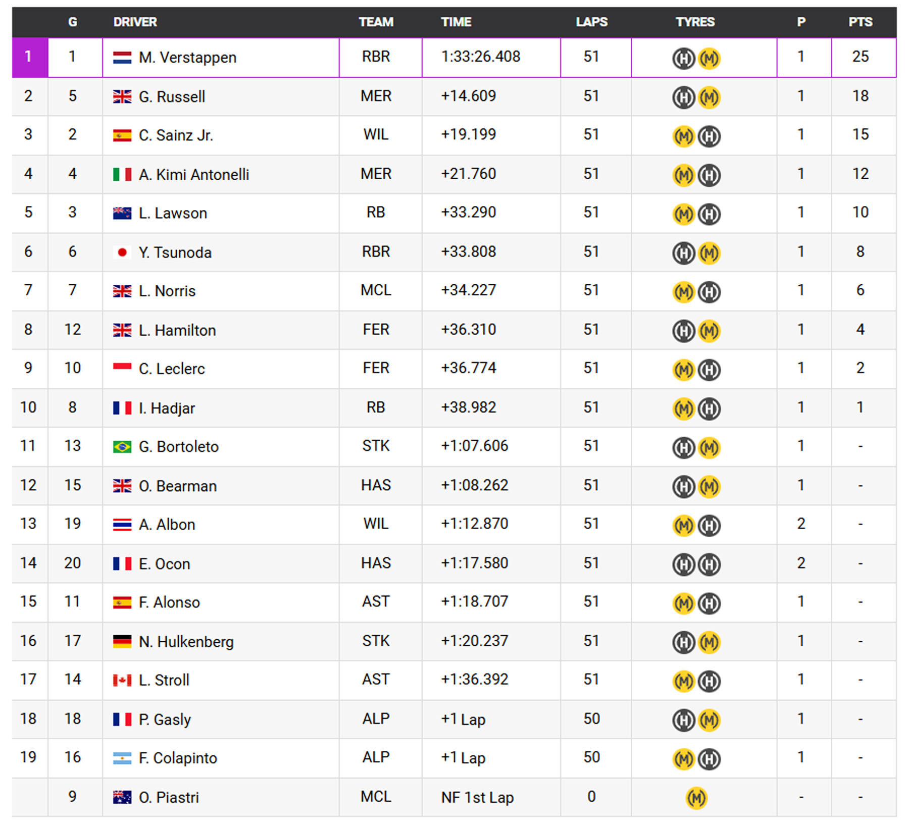Open driver link A. Kimi Antonelli
The width and height of the screenshot is (909, 823).
[x=194, y=175]
